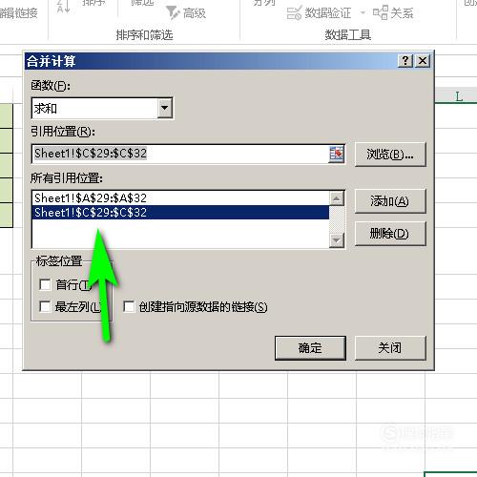Enable the 最左列 left column checkbox
This screenshot has height=477, width=477.
(45, 307)
